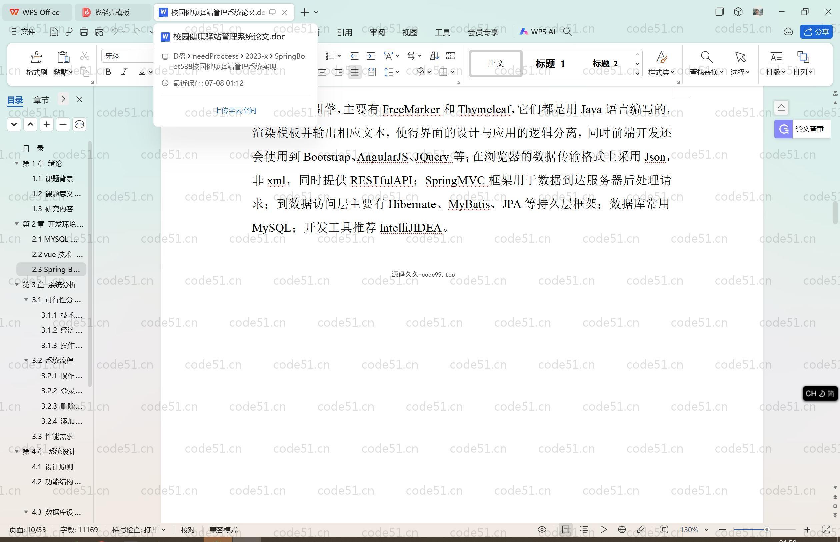Screen dimensions: 840x542
Task: Click the 校对 (Proofread) status bar button
Action: (188, 530)
